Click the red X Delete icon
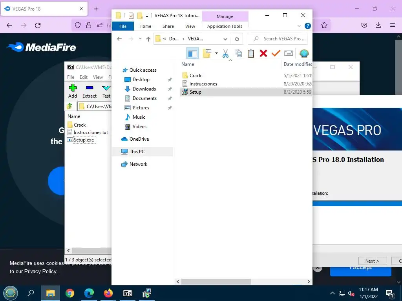Image resolution: width=402 pixels, height=301 pixels. tap(263, 53)
